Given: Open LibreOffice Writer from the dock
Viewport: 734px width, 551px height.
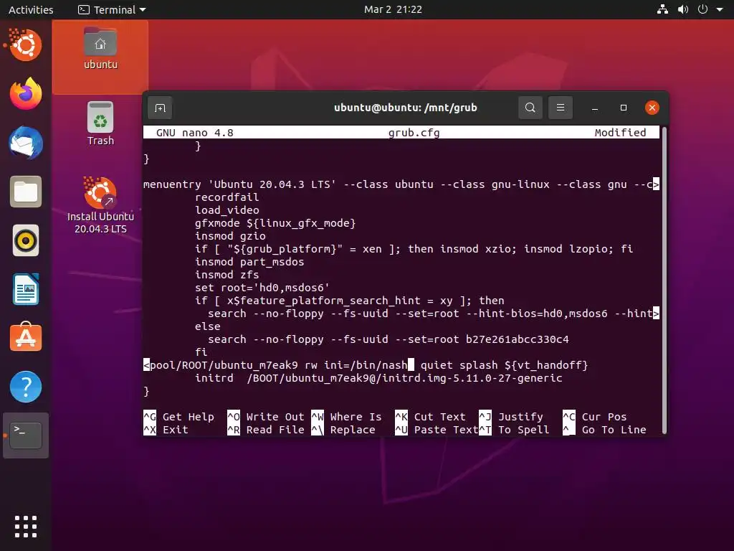Looking at the screenshot, I should click(x=26, y=290).
